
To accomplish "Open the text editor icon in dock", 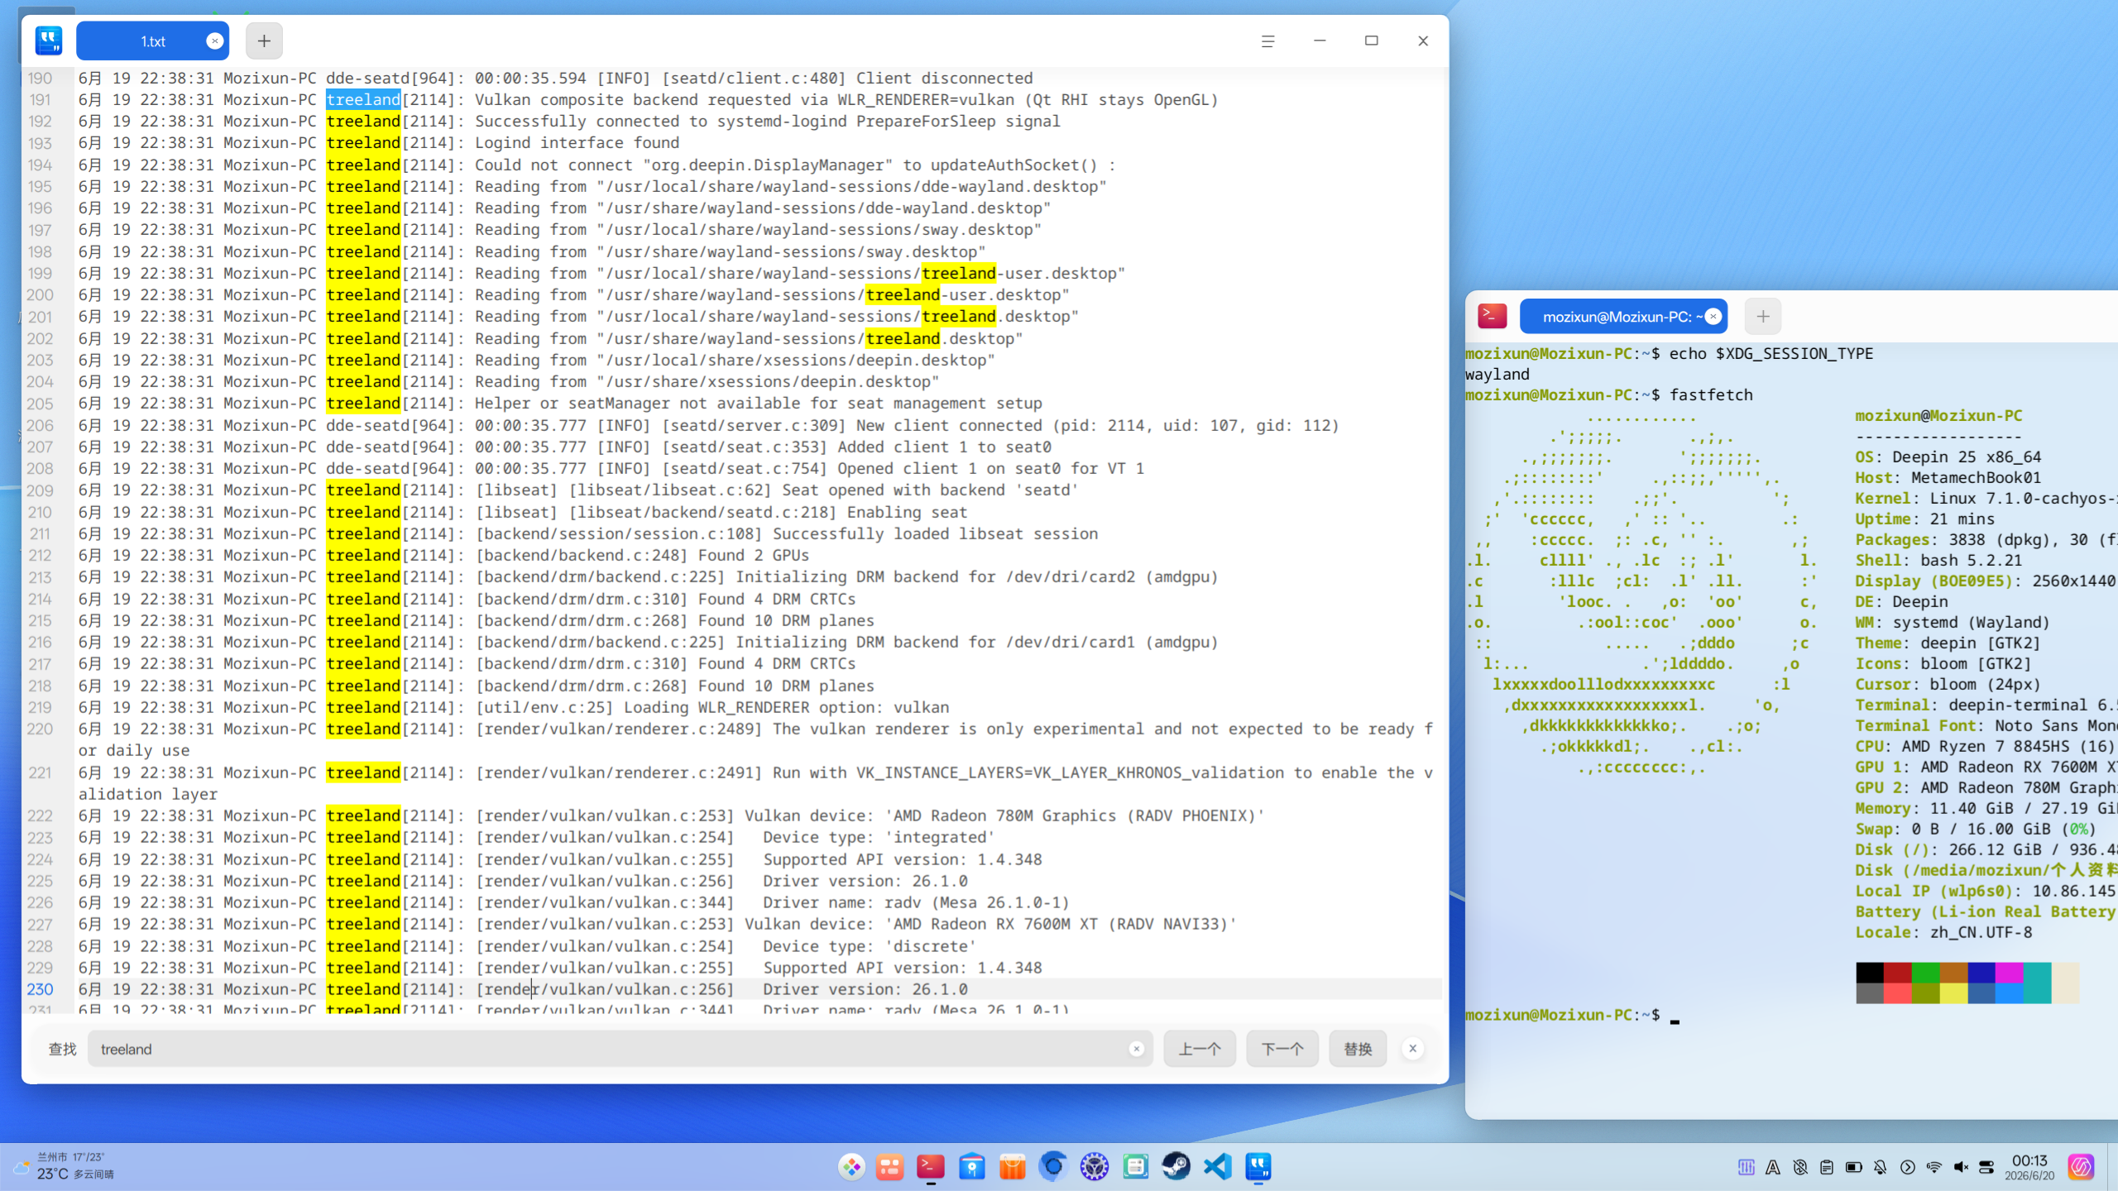I will coord(1258,1167).
